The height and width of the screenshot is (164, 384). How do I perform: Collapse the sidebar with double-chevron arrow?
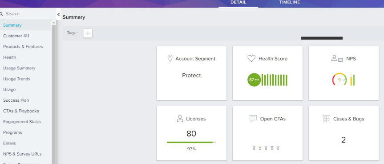[x=59, y=14]
